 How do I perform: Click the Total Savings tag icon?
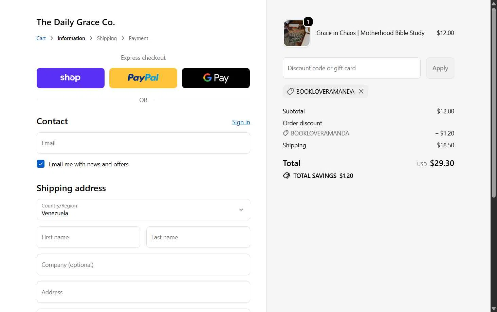coord(287,176)
